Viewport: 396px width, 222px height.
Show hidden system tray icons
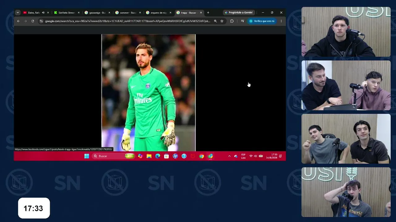point(229,156)
